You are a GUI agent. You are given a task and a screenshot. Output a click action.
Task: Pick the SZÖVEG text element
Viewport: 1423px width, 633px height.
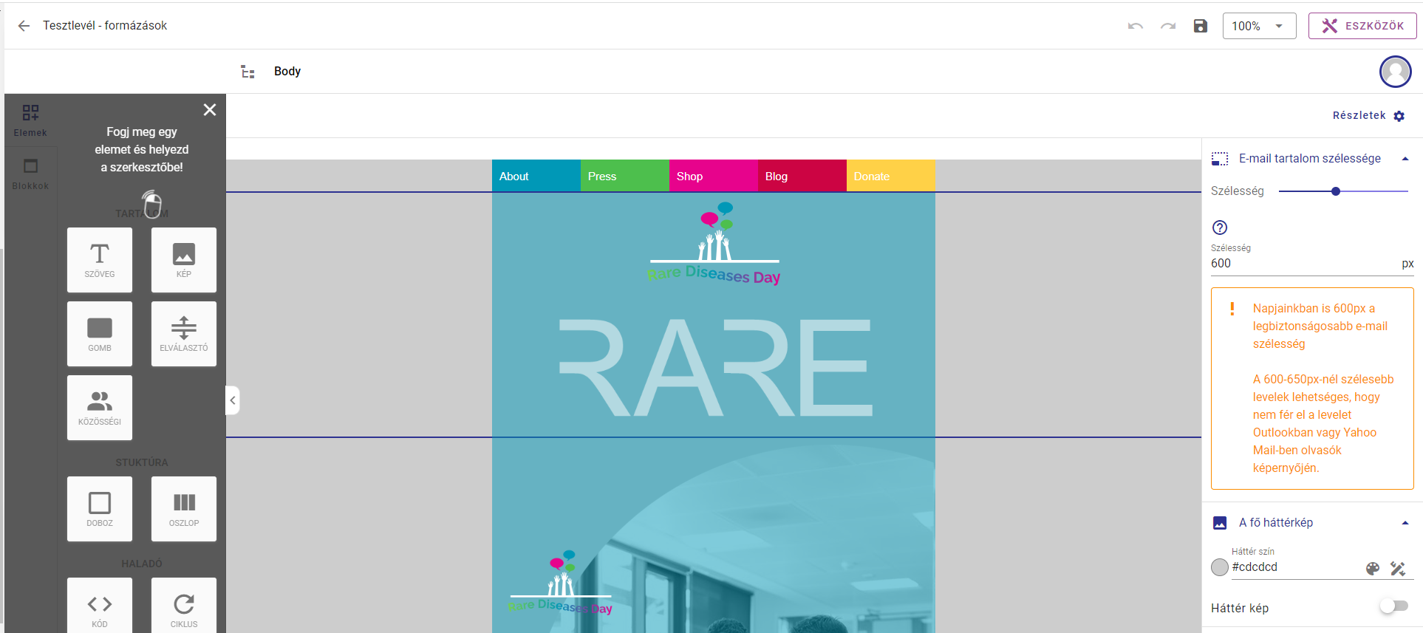tap(100, 260)
